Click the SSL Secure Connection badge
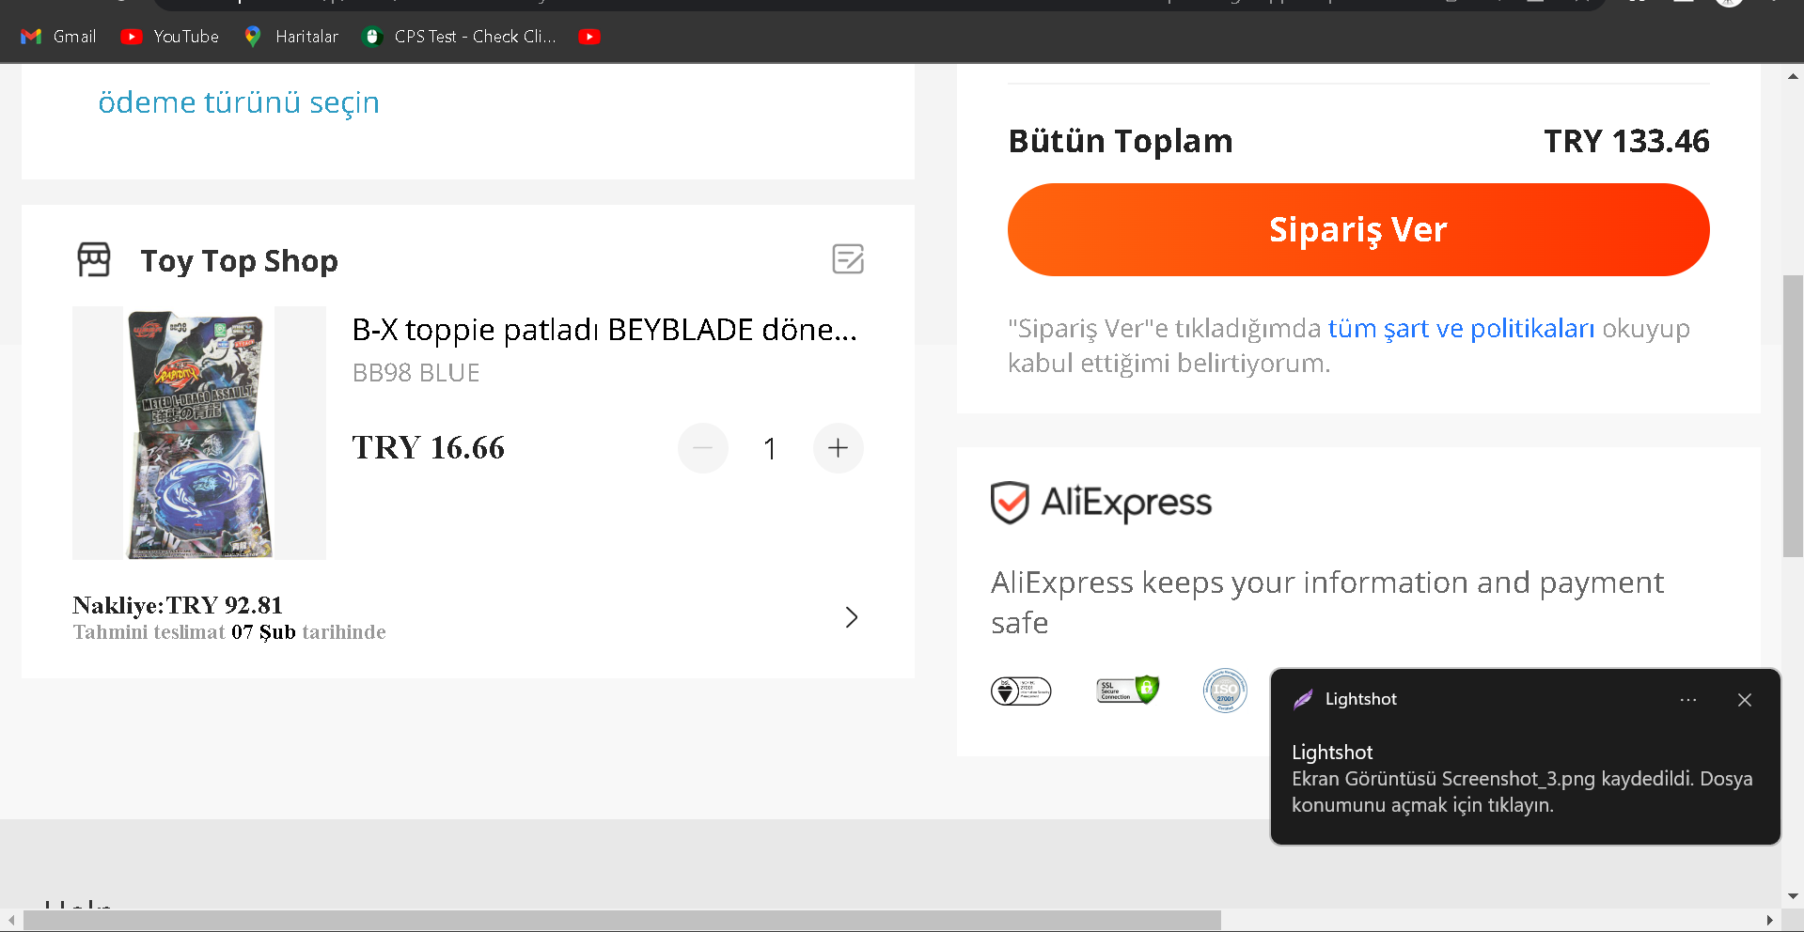This screenshot has width=1804, height=932. tap(1127, 691)
